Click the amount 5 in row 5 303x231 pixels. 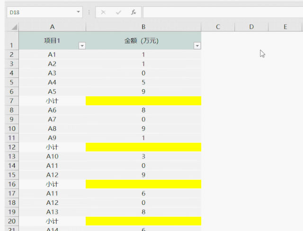[143, 82]
